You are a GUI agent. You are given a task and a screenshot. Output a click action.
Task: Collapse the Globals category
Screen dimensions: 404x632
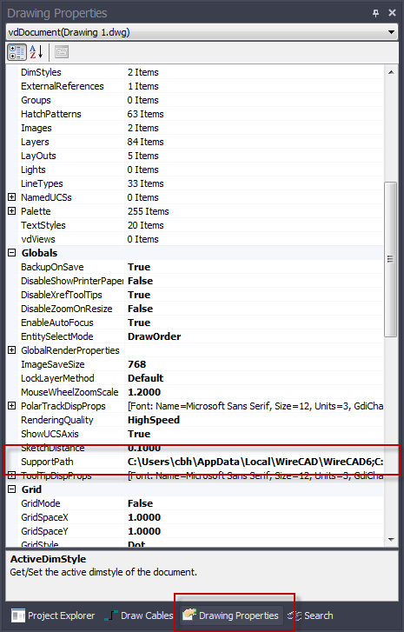[12, 253]
